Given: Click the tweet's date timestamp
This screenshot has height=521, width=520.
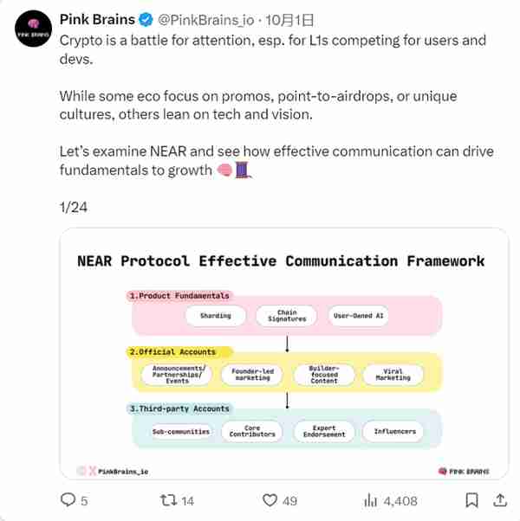Looking at the screenshot, I should coord(289,20).
